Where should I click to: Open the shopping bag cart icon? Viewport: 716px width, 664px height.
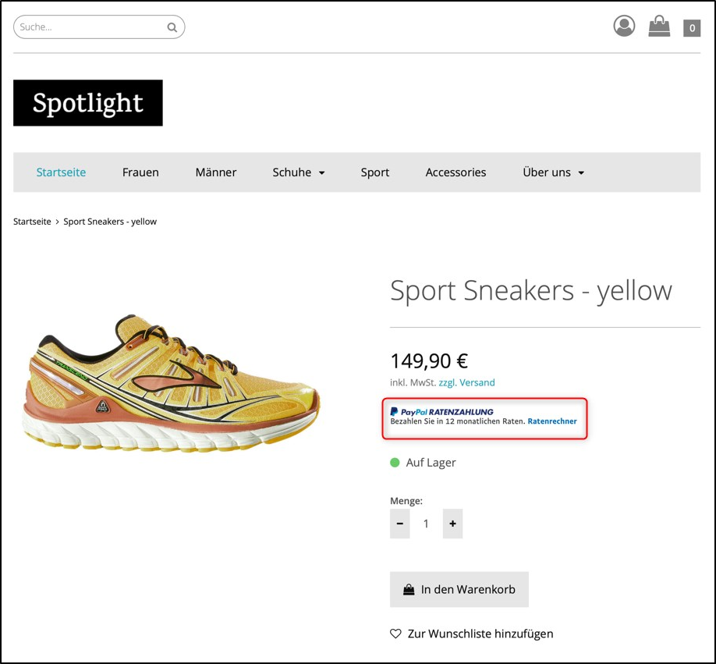659,26
